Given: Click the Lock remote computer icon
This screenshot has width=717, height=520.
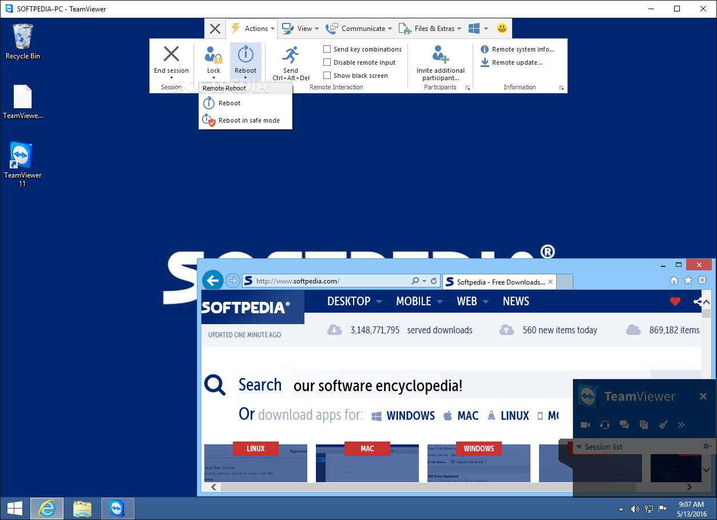Looking at the screenshot, I should coord(213,55).
